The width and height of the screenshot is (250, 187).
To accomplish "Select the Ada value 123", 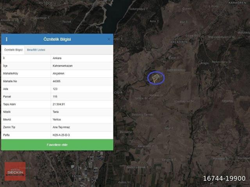I will [x=55, y=89].
